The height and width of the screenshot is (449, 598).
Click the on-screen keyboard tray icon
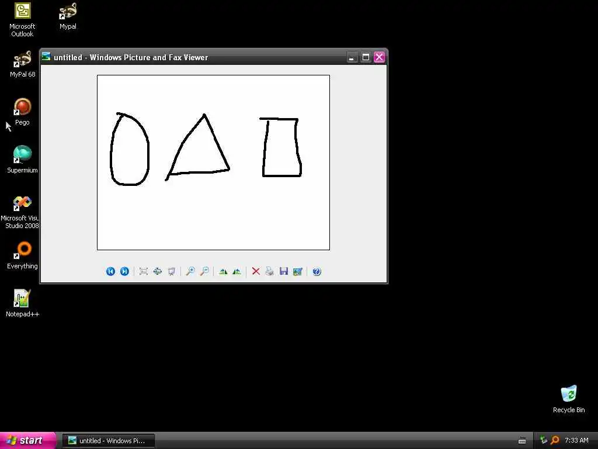pos(522,441)
